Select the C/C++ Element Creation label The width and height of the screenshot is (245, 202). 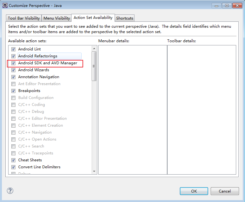tap(41, 125)
